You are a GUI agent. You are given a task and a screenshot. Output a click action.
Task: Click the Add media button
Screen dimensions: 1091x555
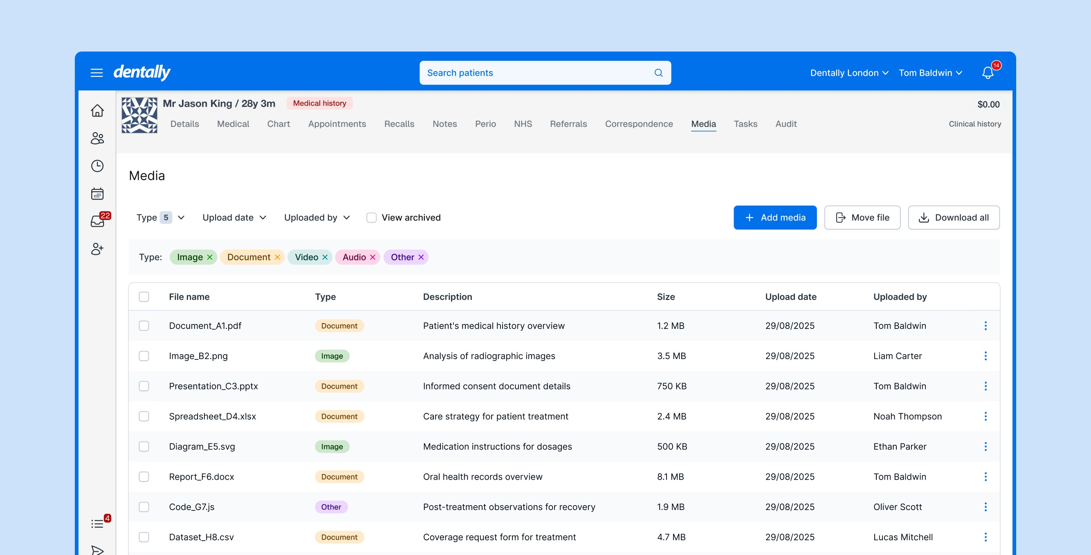tap(774, 217)
